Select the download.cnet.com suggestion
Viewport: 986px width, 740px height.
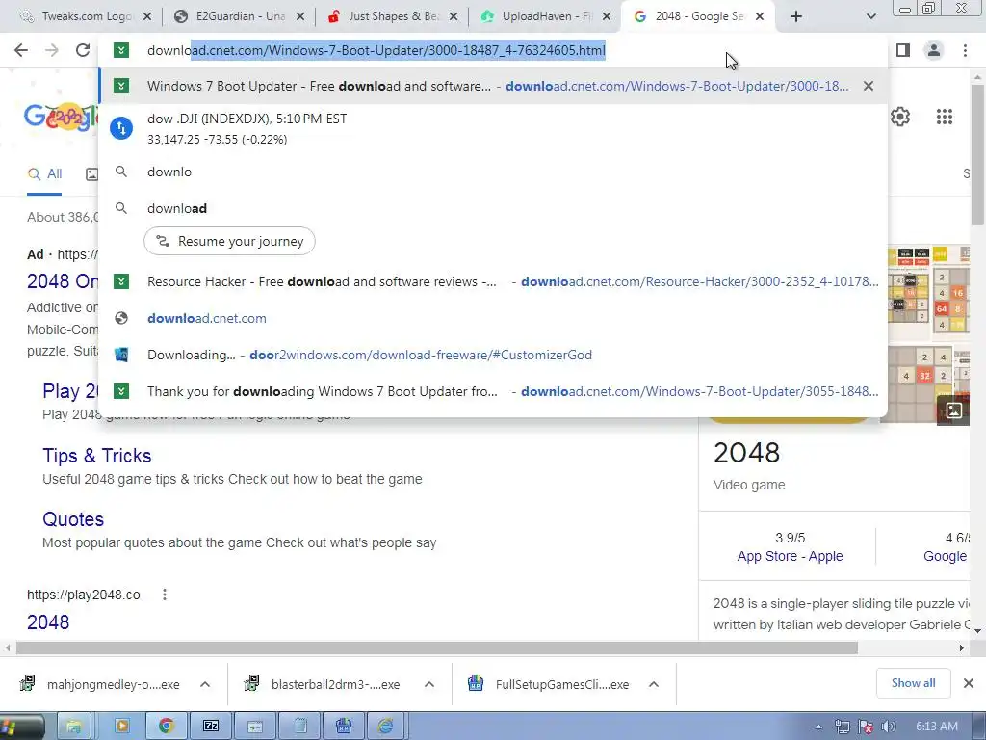pyautogui.click(x=493, y=318)
